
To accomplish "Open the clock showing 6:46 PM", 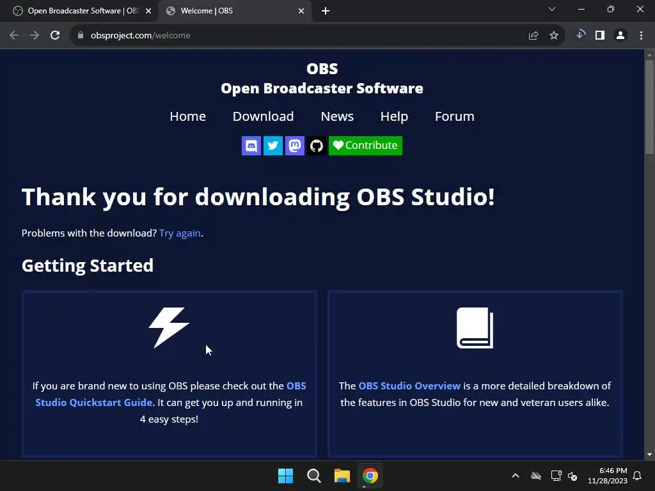I will click(608, 476).
